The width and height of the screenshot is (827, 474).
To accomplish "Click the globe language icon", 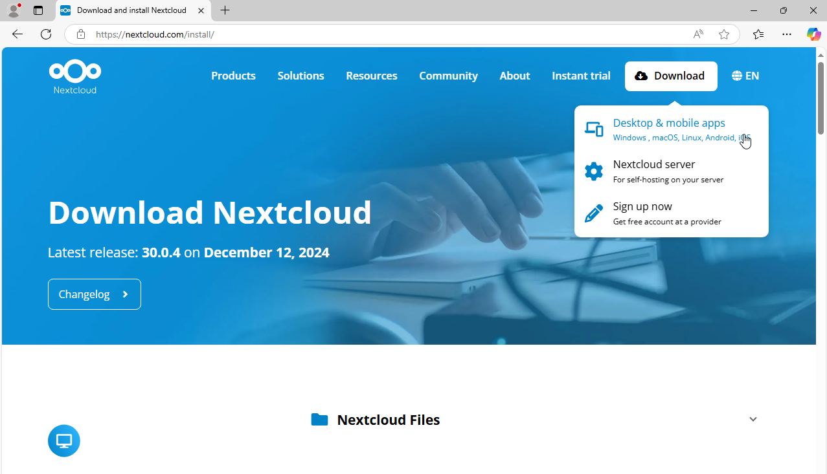I will click(x=737, y=76).
